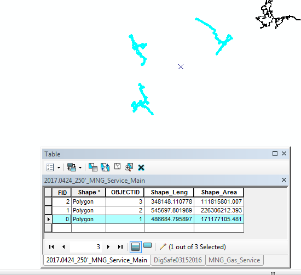The height and width of the screenshot is (275, 301).
Task: Close the Table window
Action: 284,154
